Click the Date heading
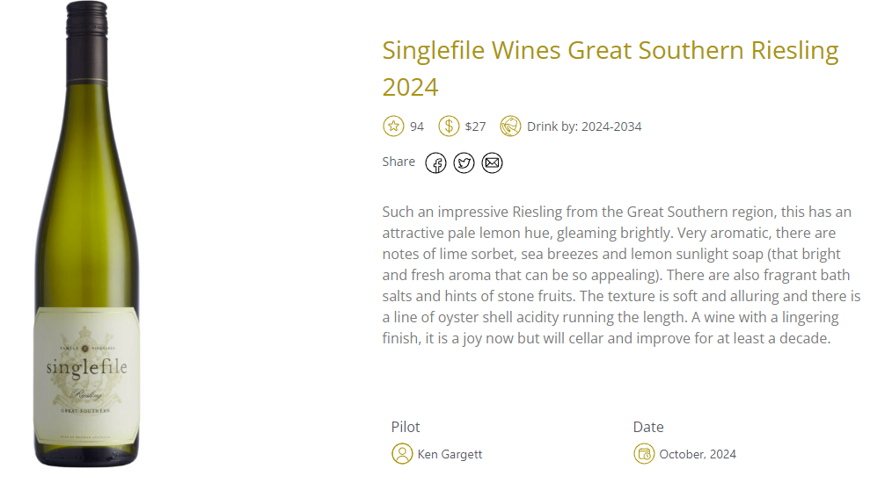This screenshot has height=483, width=892. [x=648, y=427]
